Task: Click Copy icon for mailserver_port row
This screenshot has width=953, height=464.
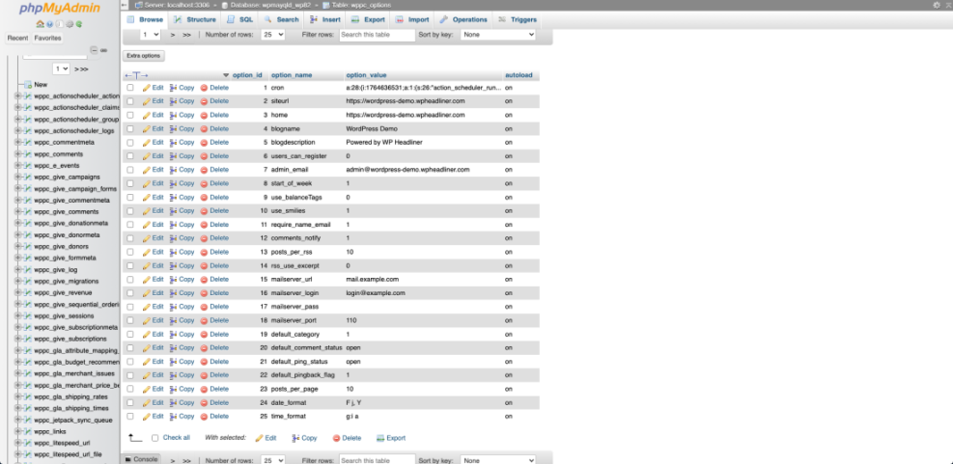Action: click(173, 320)
